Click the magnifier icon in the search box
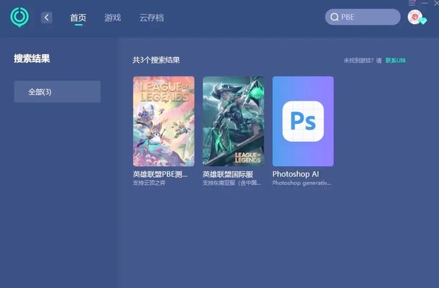 pyautogui.click(x=334, y=17)
